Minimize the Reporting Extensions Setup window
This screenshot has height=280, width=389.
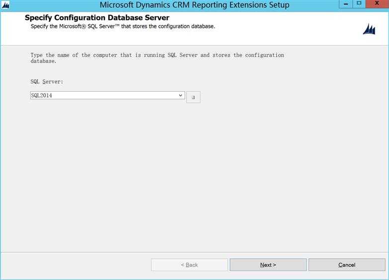tap(346, 3)
